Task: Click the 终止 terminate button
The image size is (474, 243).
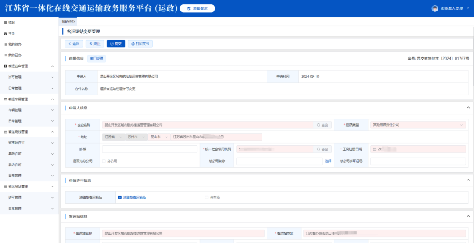Action: [x=95, y=44]
